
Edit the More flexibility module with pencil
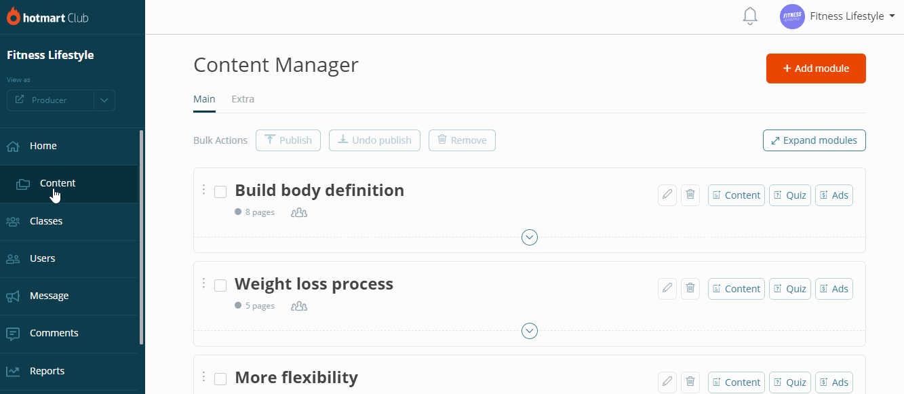tap(667, 382)
